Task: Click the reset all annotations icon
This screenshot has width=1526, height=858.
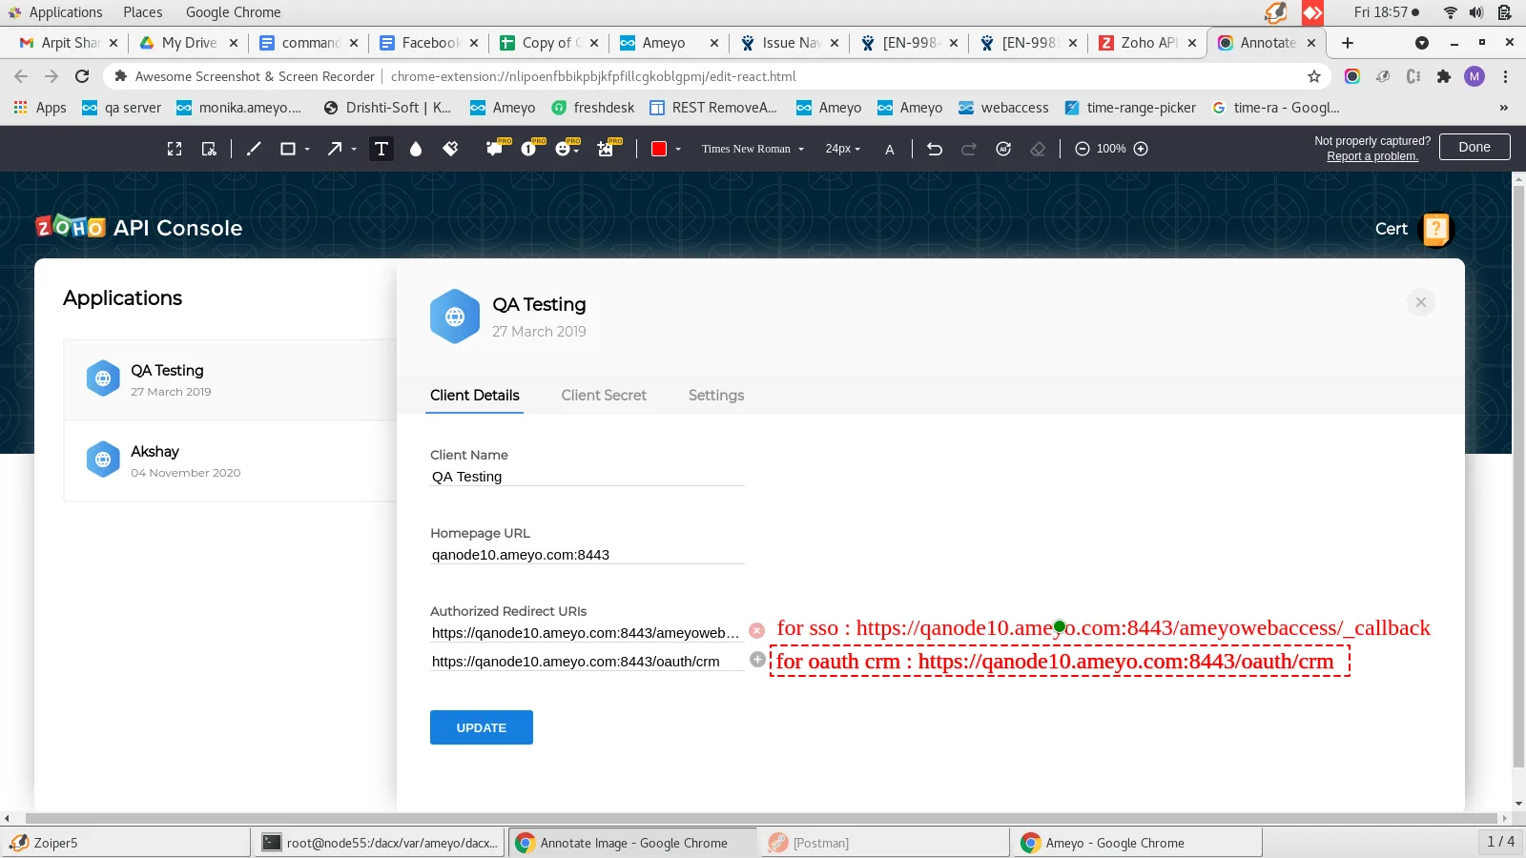Action: click(x=1003, y=149)
